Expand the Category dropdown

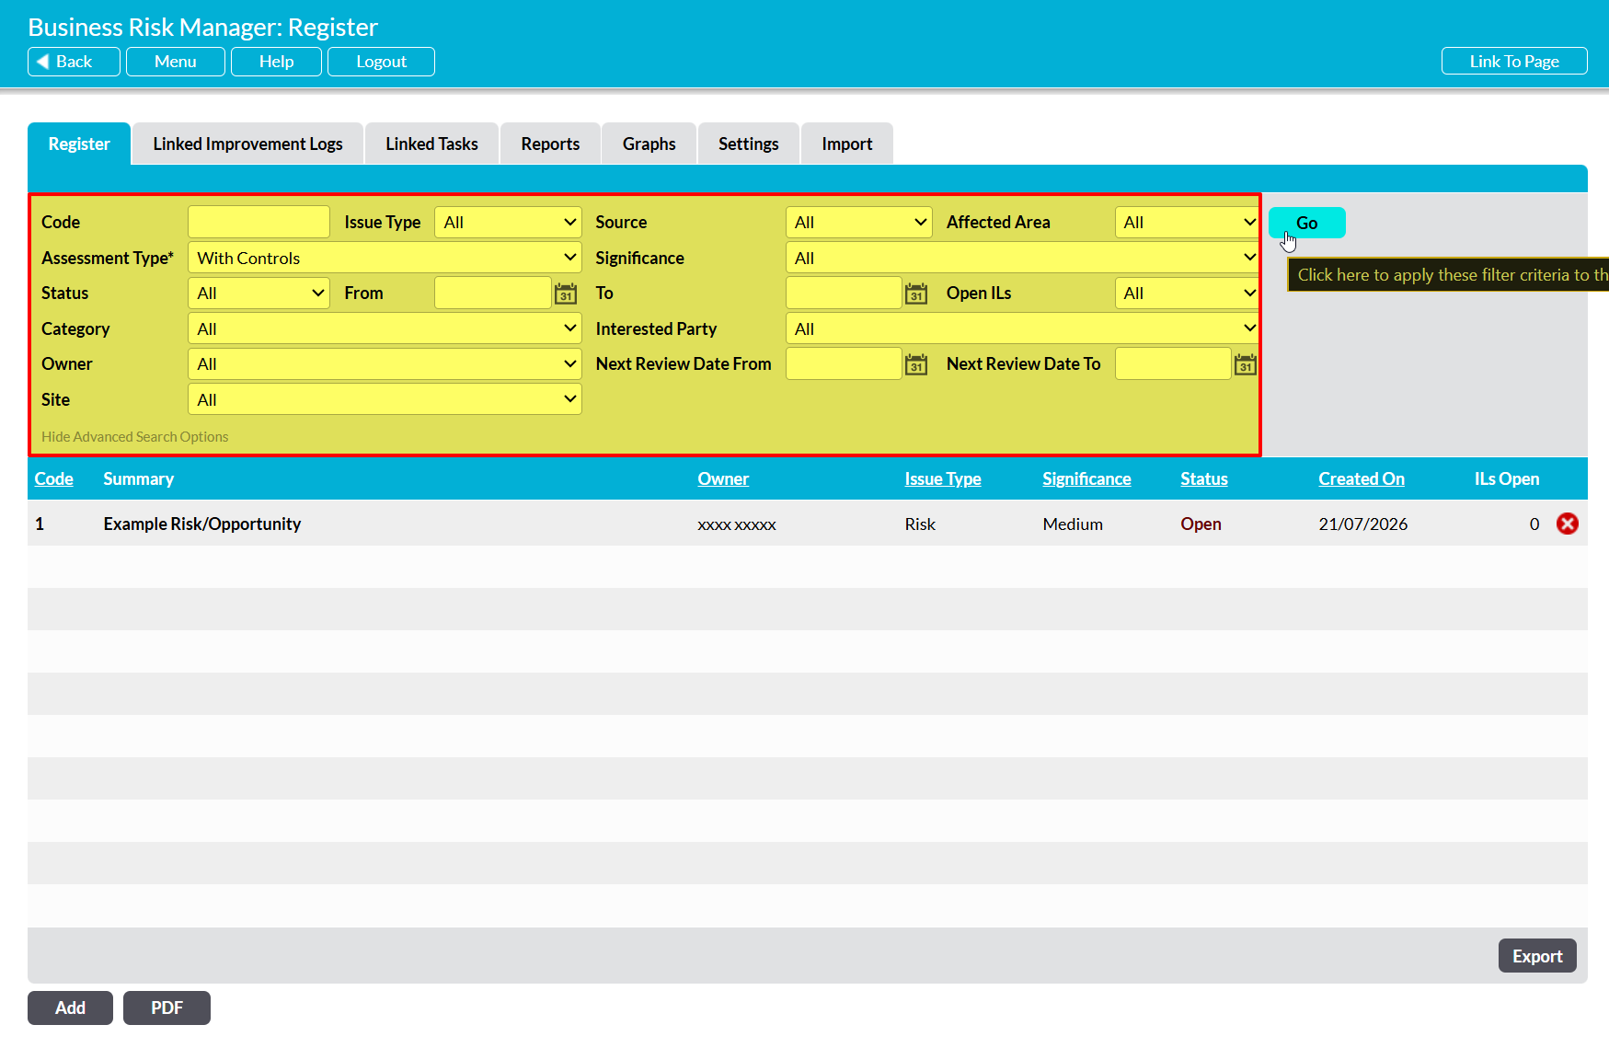point(385,328)
